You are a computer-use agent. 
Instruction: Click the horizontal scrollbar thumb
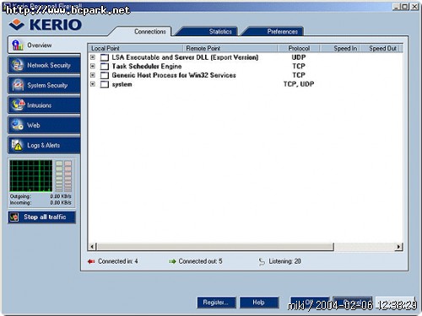pos(215,247)
